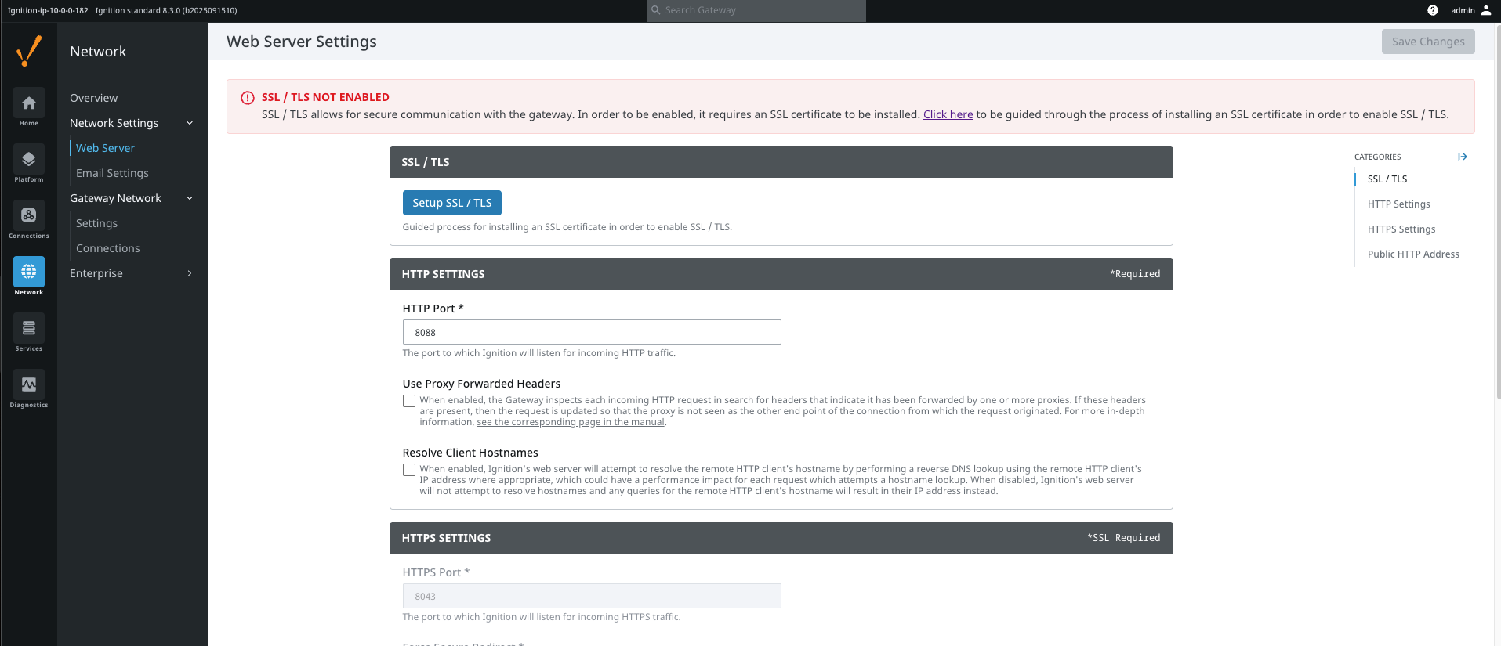
Task: Enable Resolve Client Hostnames checkbox
Action: (409, 470)
